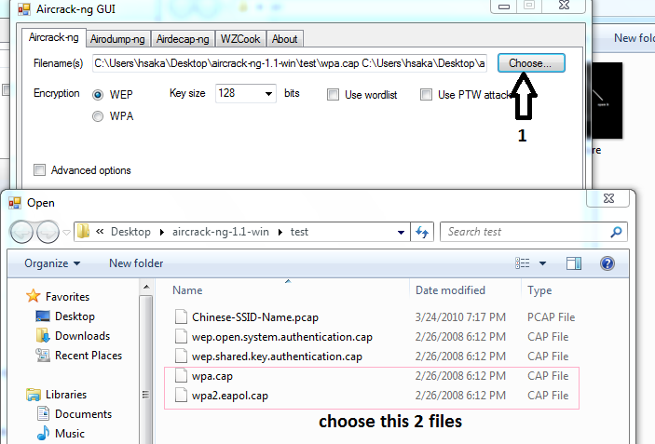Image resolution: width=655 pixels, height=444 pixels.
Task: Click the Music library icon
Action: pyautogui.click(x=43, y=433)
